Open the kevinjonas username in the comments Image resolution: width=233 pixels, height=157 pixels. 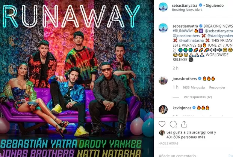pos(182,108)
